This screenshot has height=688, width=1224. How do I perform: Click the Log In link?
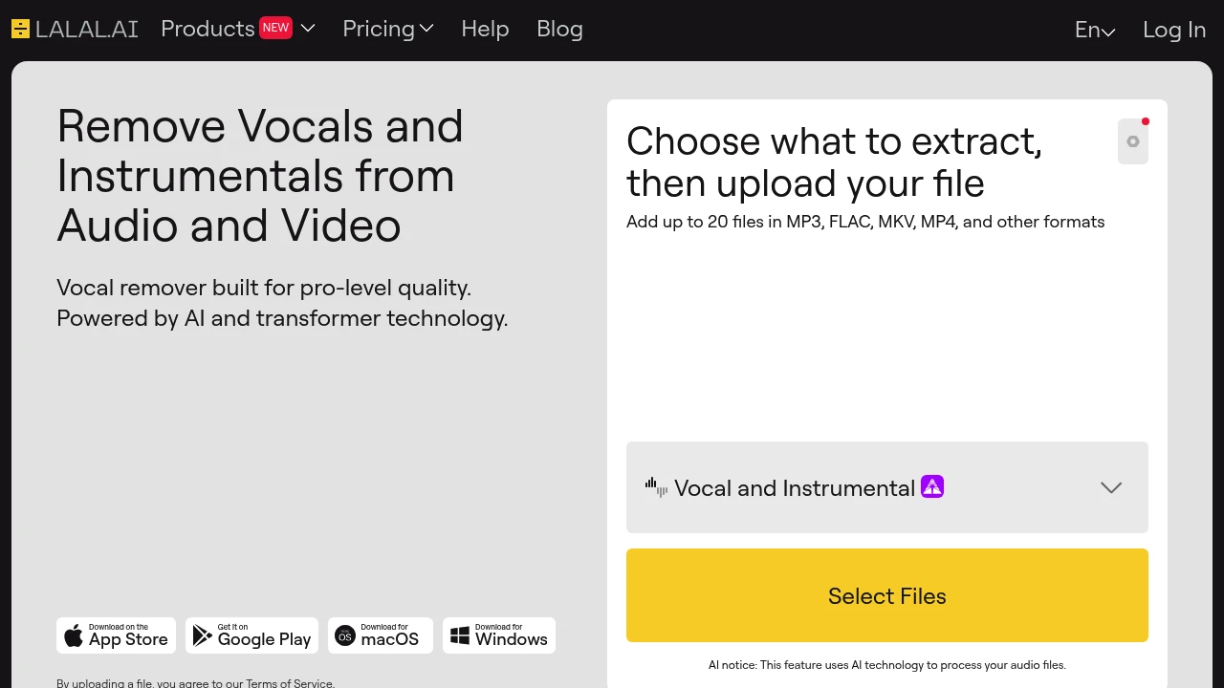1174,30
